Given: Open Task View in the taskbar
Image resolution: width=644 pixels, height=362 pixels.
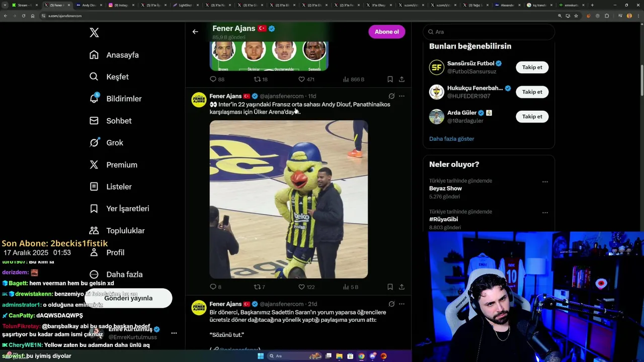Looking at the screenshot, I should [329, 356].
